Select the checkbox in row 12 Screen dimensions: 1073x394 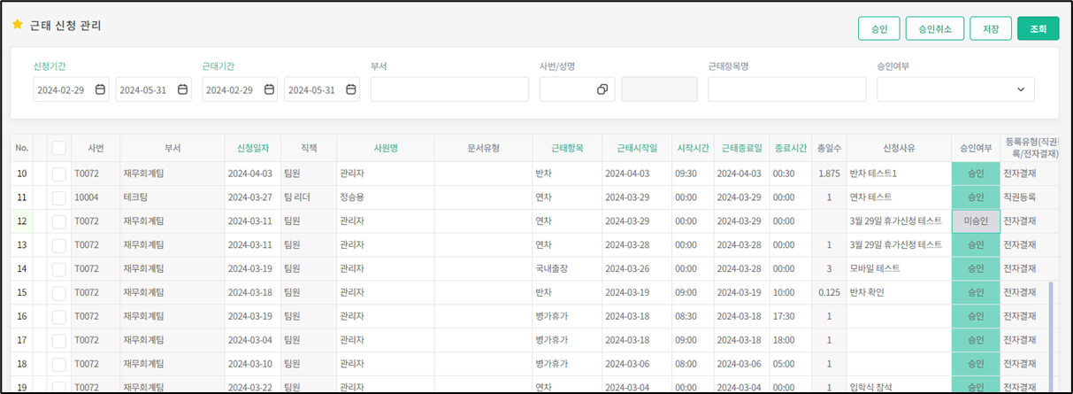pos(58,220)
